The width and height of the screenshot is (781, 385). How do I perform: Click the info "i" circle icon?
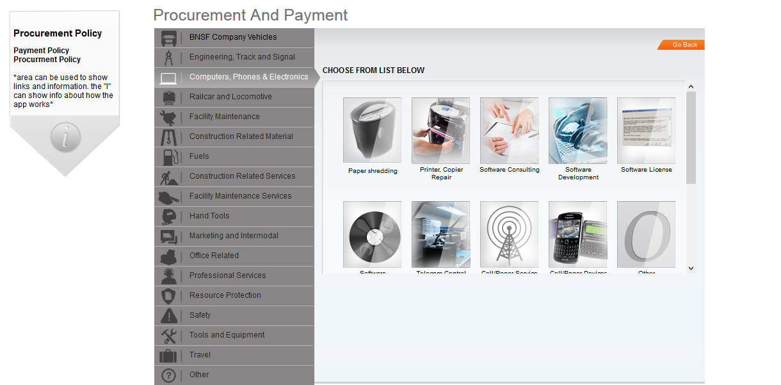coord(65,138)
